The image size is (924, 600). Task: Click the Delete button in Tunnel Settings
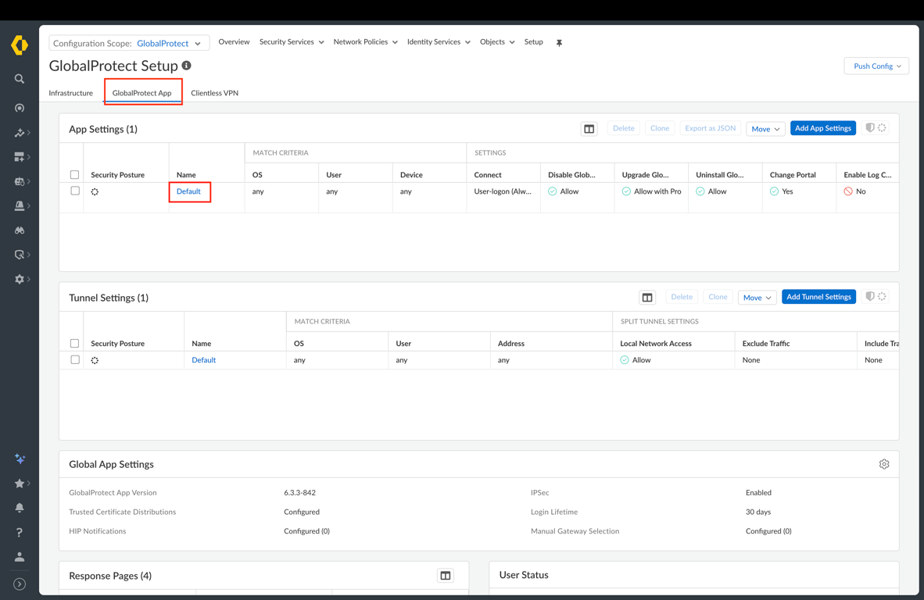(x=682, y=297)
